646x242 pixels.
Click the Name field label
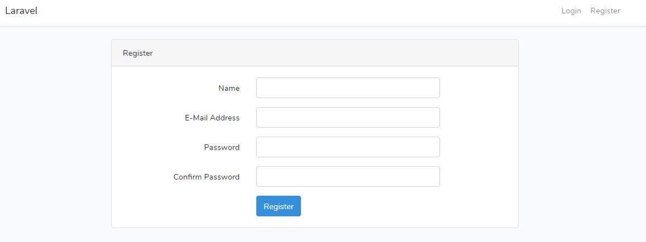pyautogui.click(x=229, y=88)
